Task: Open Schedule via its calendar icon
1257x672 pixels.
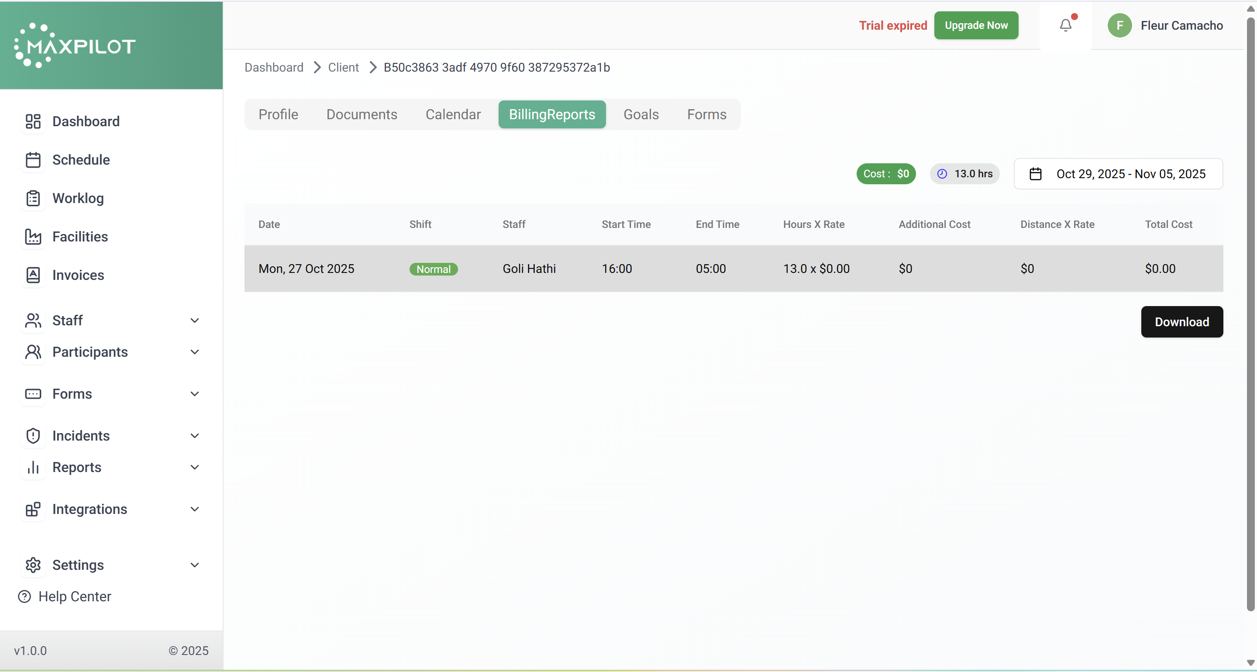Action: 33,160
